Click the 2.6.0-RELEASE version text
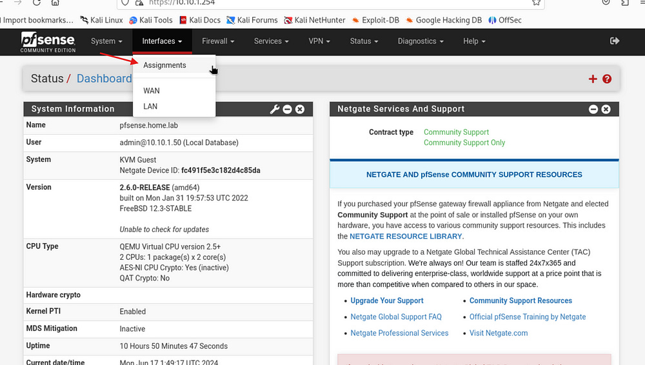This screenshot has width=645, height=365. pyautogui.click(x=144, y=187)
